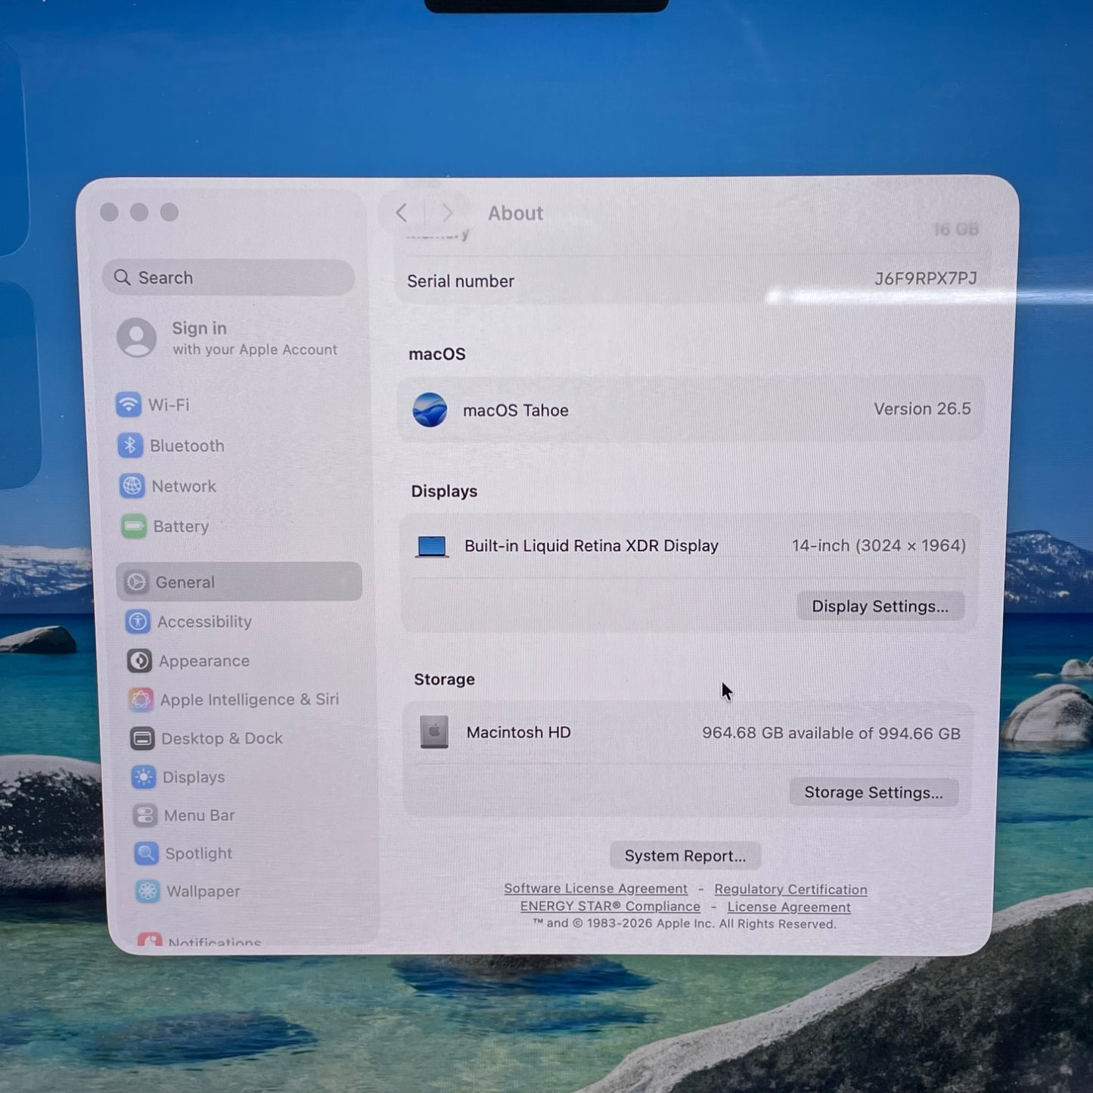Open the Appearance icon in sidebar

tap(139, 661)
